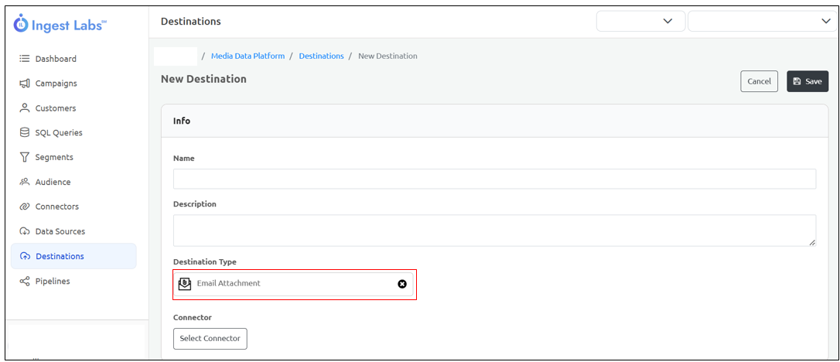Click the Pipelines share icon
Image resolution: width=840 pixels, height=362 pixels.
pos(24,281)
